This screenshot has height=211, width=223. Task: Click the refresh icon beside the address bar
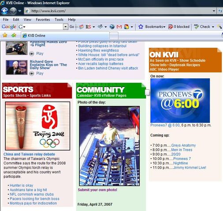click(220, 11)
